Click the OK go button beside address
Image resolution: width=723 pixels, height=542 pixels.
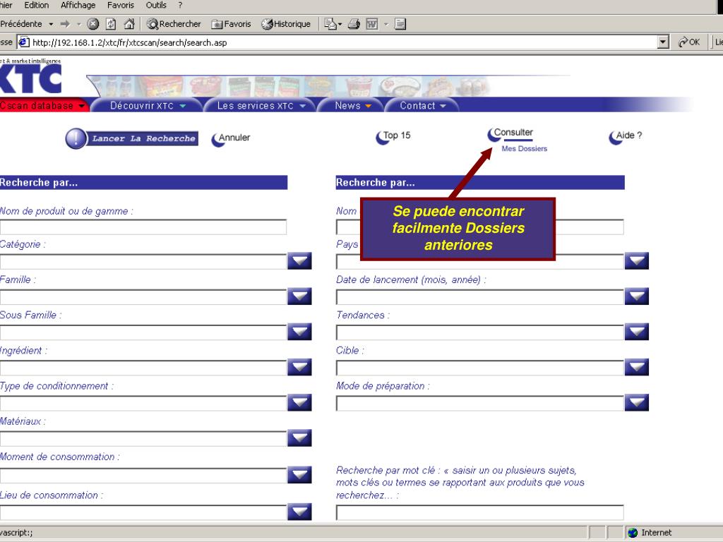[x=689, y=42]
